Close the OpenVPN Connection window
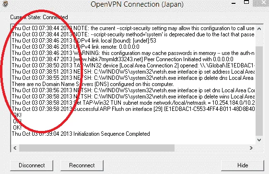This screenshot has width=269, height=174. pyautogui.click(x=262, y=3)
